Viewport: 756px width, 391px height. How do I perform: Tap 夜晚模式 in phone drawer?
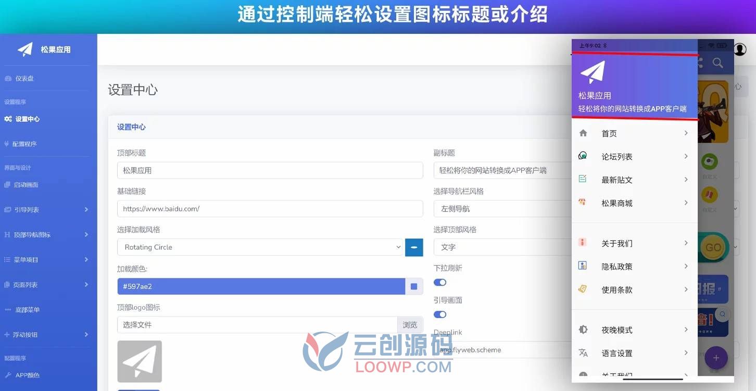point(617,330)
